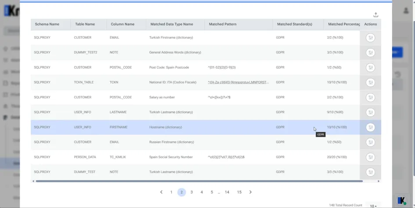Click Matched Pattern column header
The width and height of the screenshot is (415, 208).
point(223,24)
